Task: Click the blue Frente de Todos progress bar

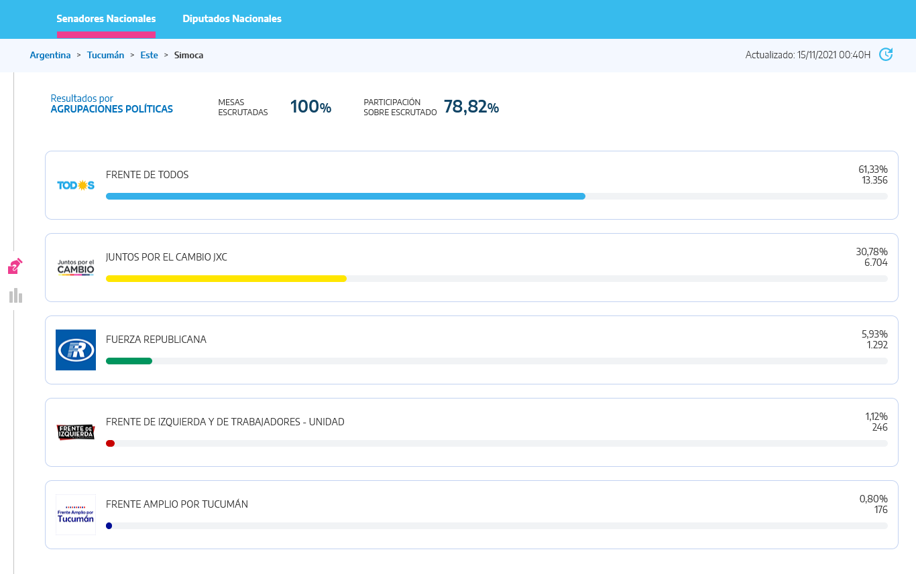Action: [x=345, y=196]
